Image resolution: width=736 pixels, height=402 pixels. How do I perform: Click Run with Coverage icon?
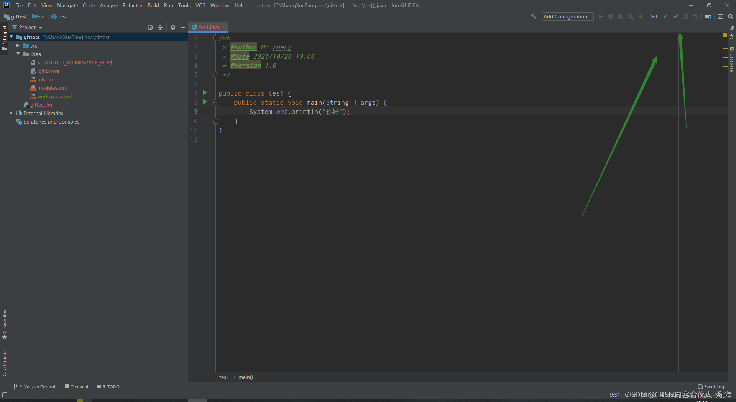[621, 16]
